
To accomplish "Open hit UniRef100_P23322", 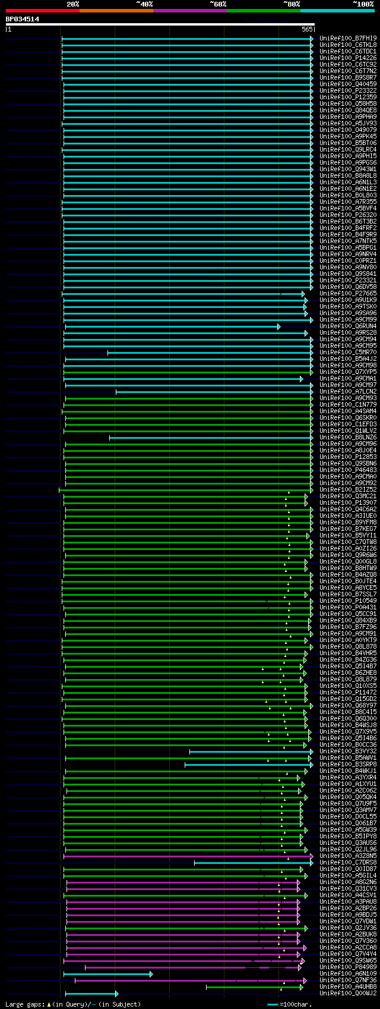I will (348, 90).
